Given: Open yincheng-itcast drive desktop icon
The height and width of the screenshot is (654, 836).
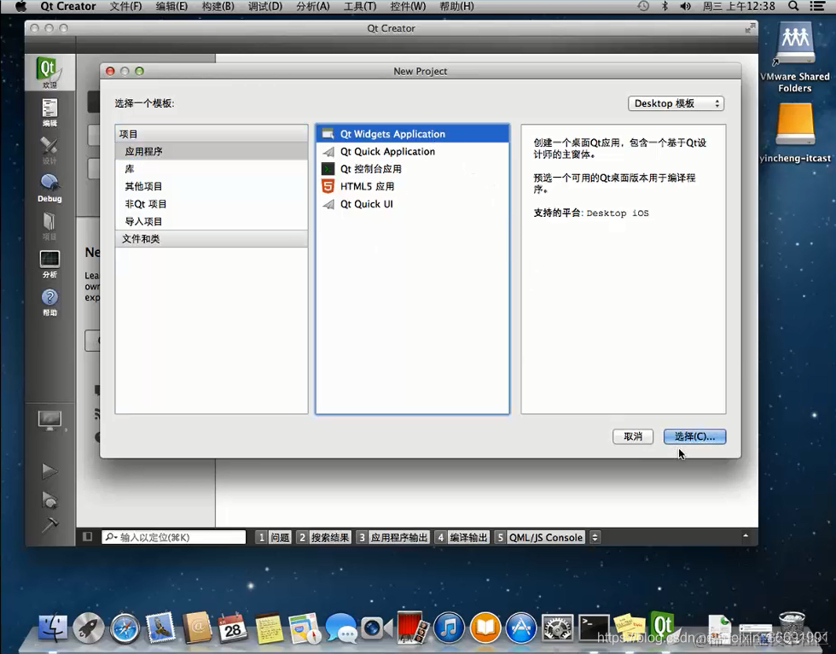Looking at the screenshot, I should (795, 133).
